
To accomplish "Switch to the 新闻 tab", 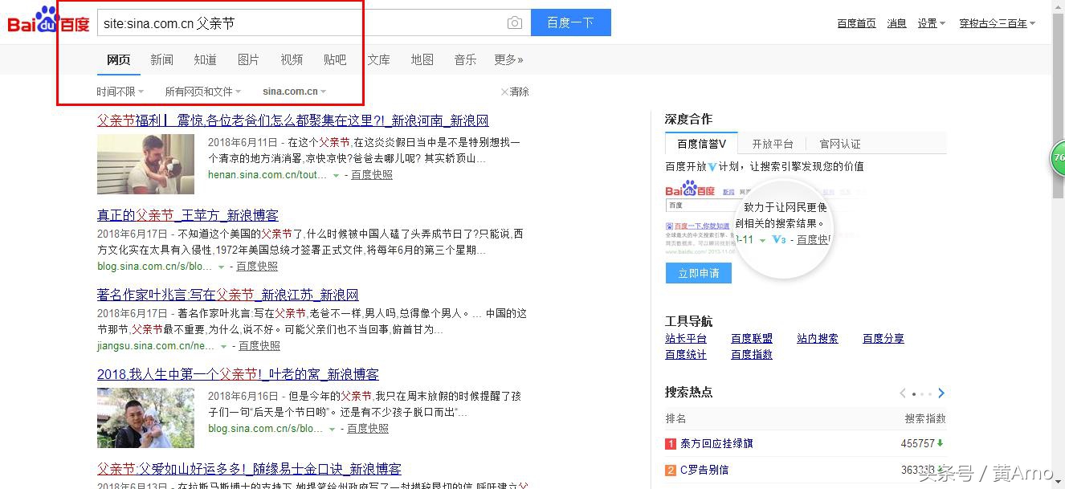I will tap(162, 59).
